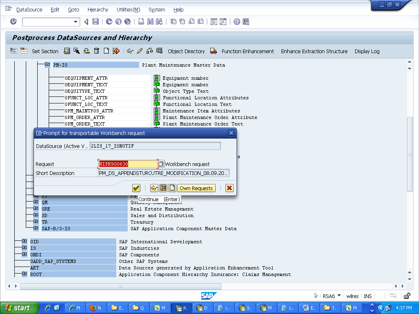Expand the QM tree node
The height and width of the screenshot is (314, 419).
(36, 202)
